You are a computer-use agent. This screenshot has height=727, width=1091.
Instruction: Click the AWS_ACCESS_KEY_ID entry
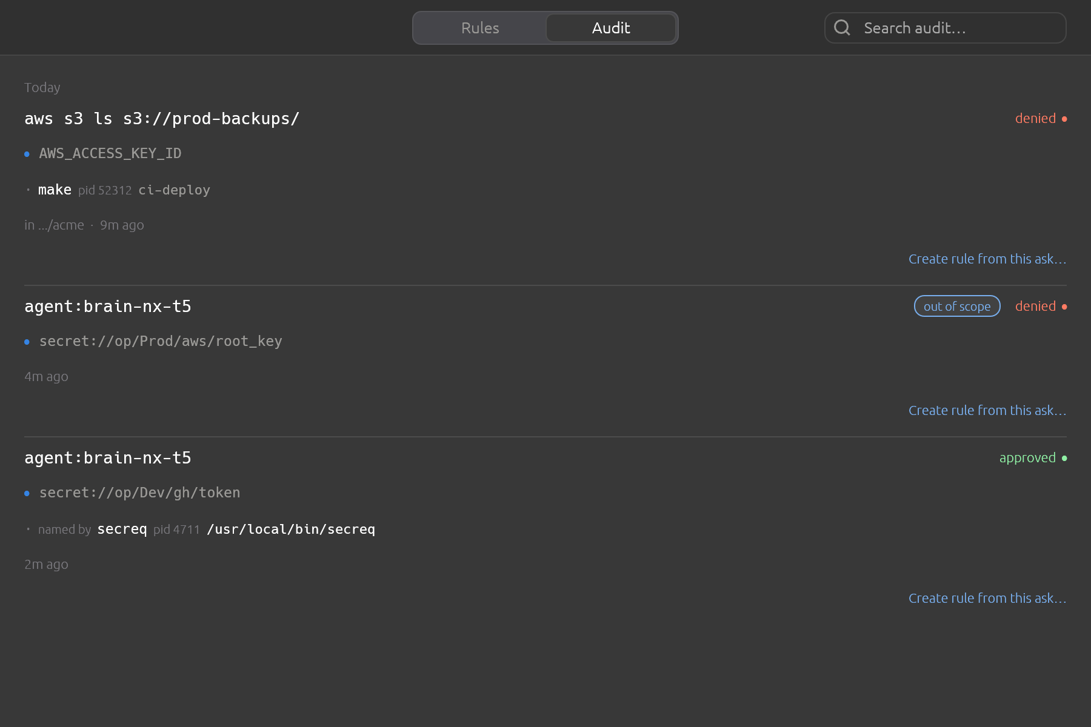(110, 153)
